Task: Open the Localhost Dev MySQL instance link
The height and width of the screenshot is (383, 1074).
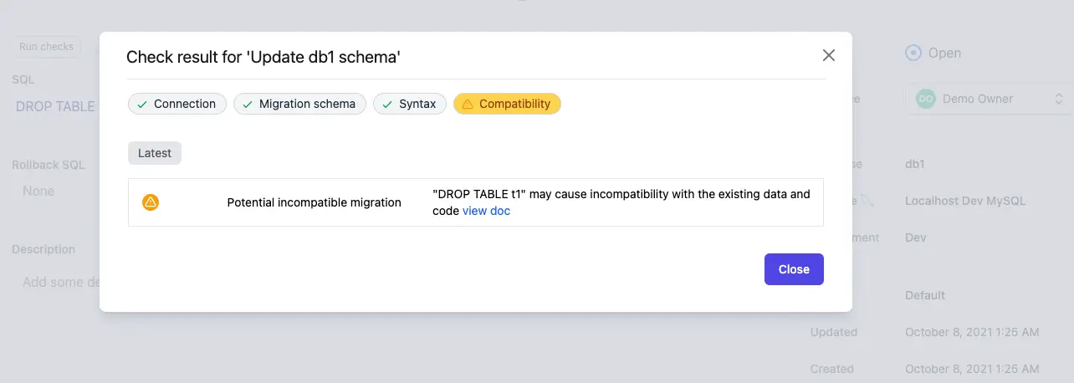Action: (965, 201)
